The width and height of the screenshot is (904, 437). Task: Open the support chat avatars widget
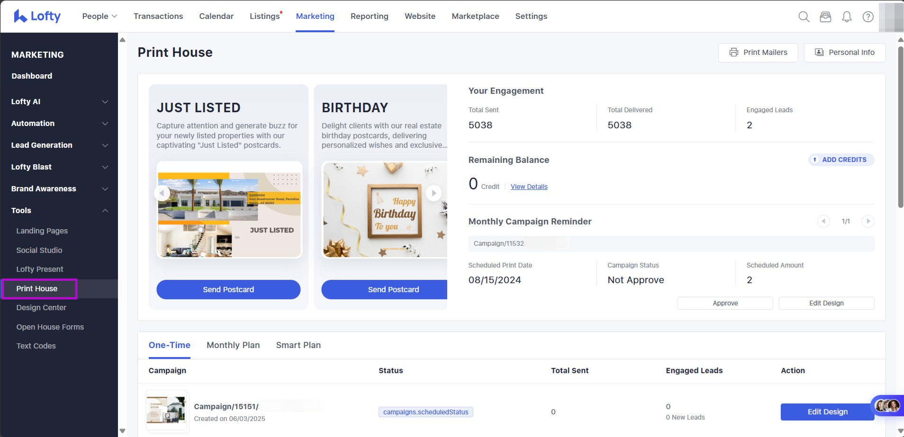coord(887,405)
